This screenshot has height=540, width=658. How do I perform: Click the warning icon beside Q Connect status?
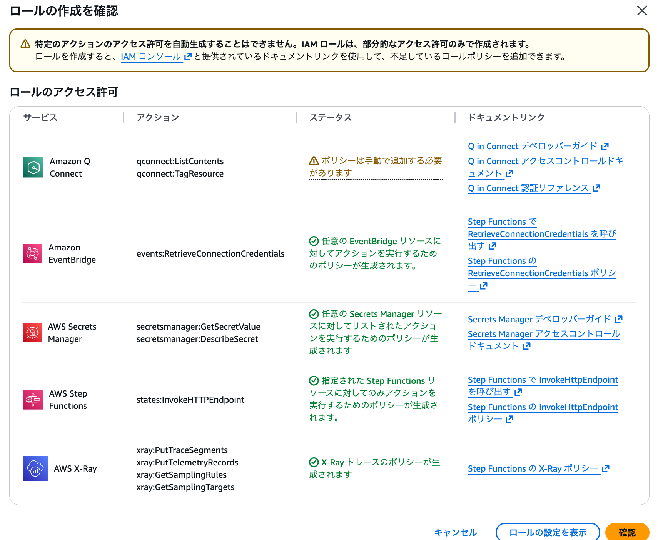coord(313,161)
